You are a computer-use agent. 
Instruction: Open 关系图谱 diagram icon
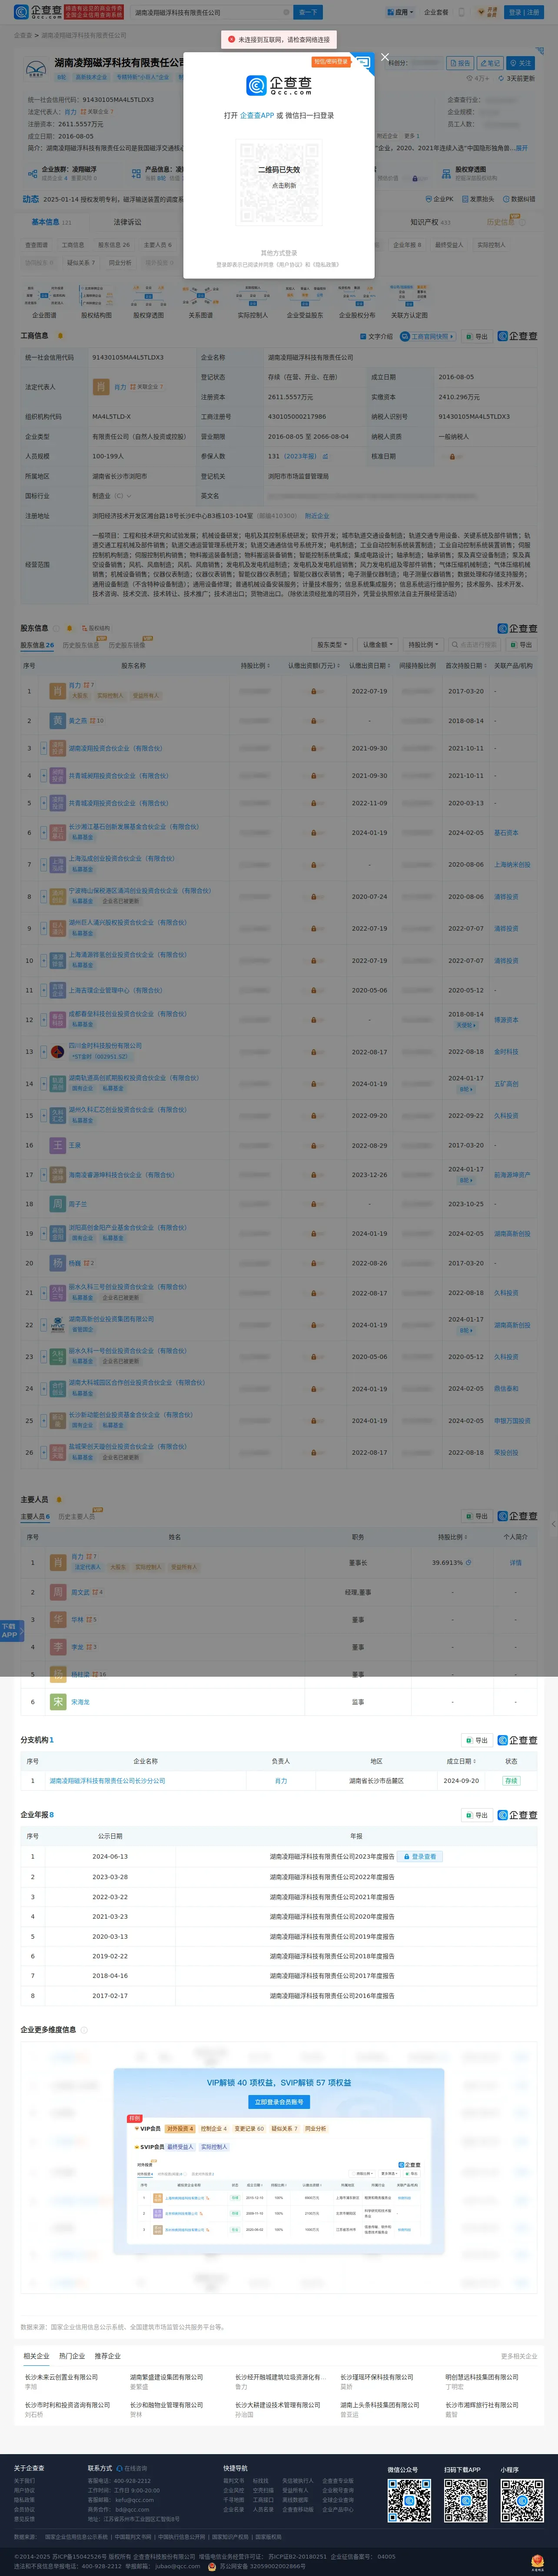[x=201, y=301]
